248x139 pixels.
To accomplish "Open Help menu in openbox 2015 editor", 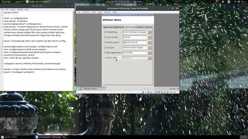I will pyautogui.click(x=27, y=10).
